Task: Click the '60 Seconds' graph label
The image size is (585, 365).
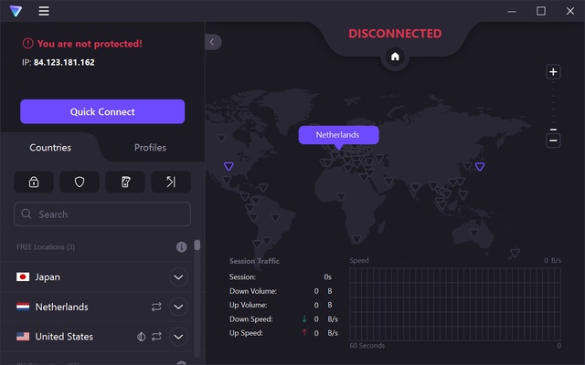Action: [x=367, y=346]
